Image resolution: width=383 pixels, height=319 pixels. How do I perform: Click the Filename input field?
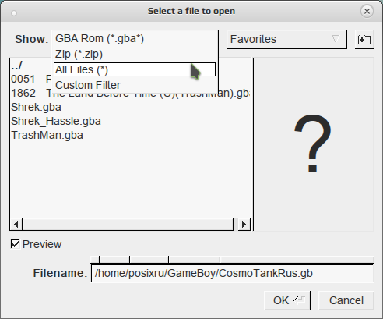tap(232, 273)
